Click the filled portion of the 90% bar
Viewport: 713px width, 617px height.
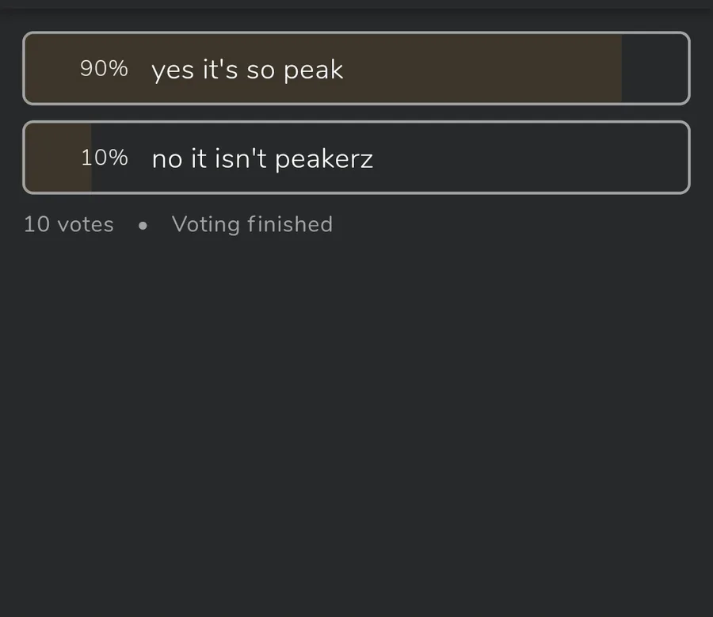pos(475,69)
